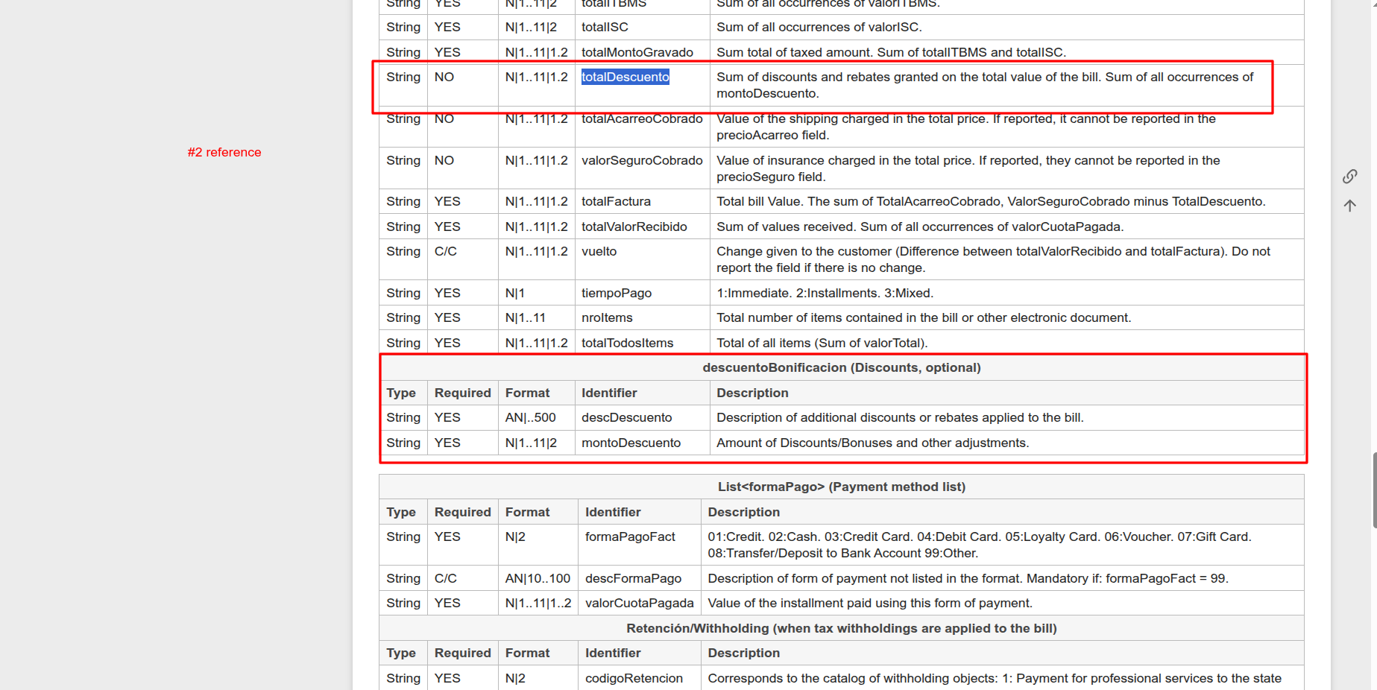Screen dimensions: 1377x690
Task: Click the scroll-to-top arrow icon
Action: [1349, 206]
